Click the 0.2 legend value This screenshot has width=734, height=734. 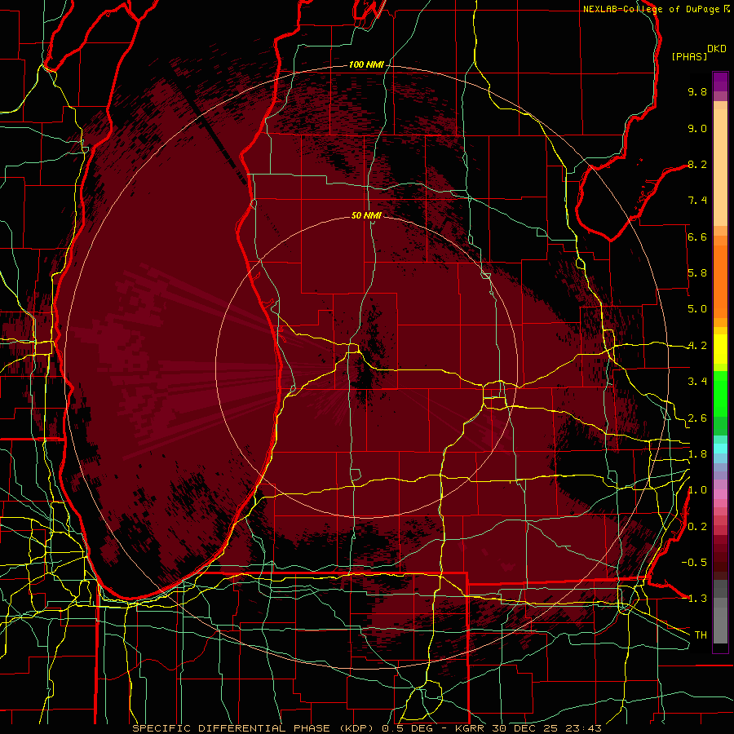coord(697,527)
